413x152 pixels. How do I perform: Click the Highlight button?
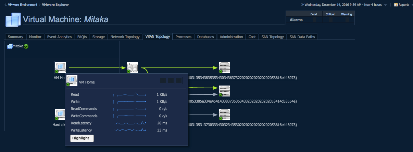[x=82, y=138]
